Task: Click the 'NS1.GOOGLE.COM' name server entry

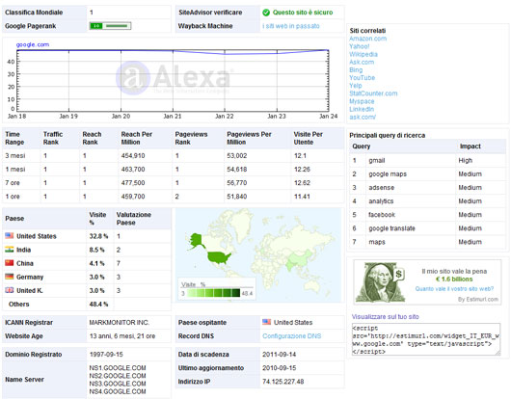Action: tap(118, 368)
